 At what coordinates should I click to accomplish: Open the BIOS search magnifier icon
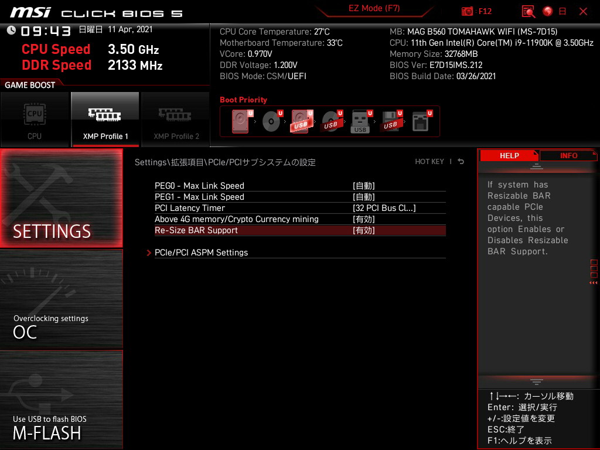point(529,11)
